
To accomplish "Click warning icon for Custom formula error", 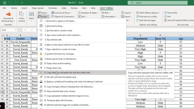I will (41, 54).
